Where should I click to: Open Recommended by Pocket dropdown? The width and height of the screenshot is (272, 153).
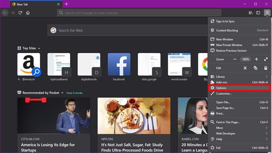62,93
